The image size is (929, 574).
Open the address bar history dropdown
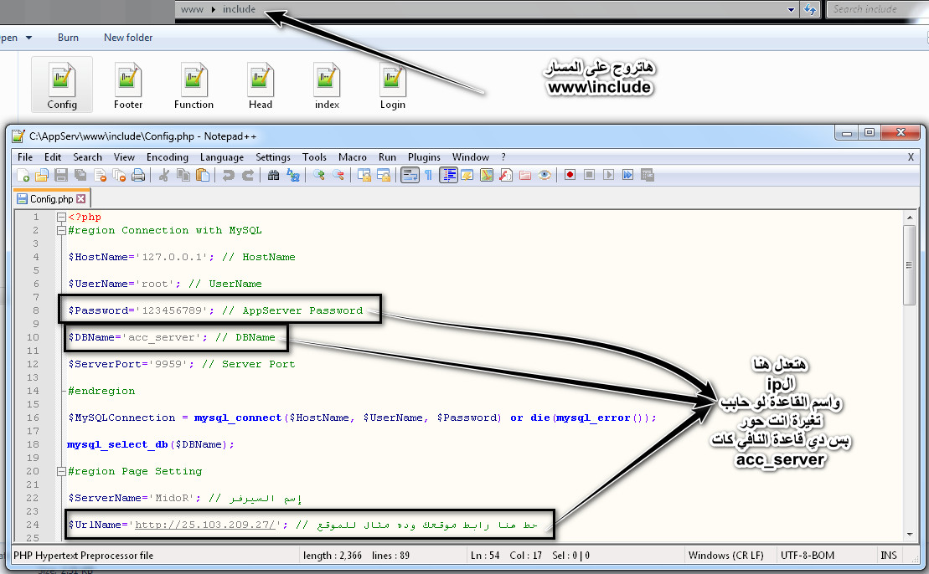click(792, 10)
